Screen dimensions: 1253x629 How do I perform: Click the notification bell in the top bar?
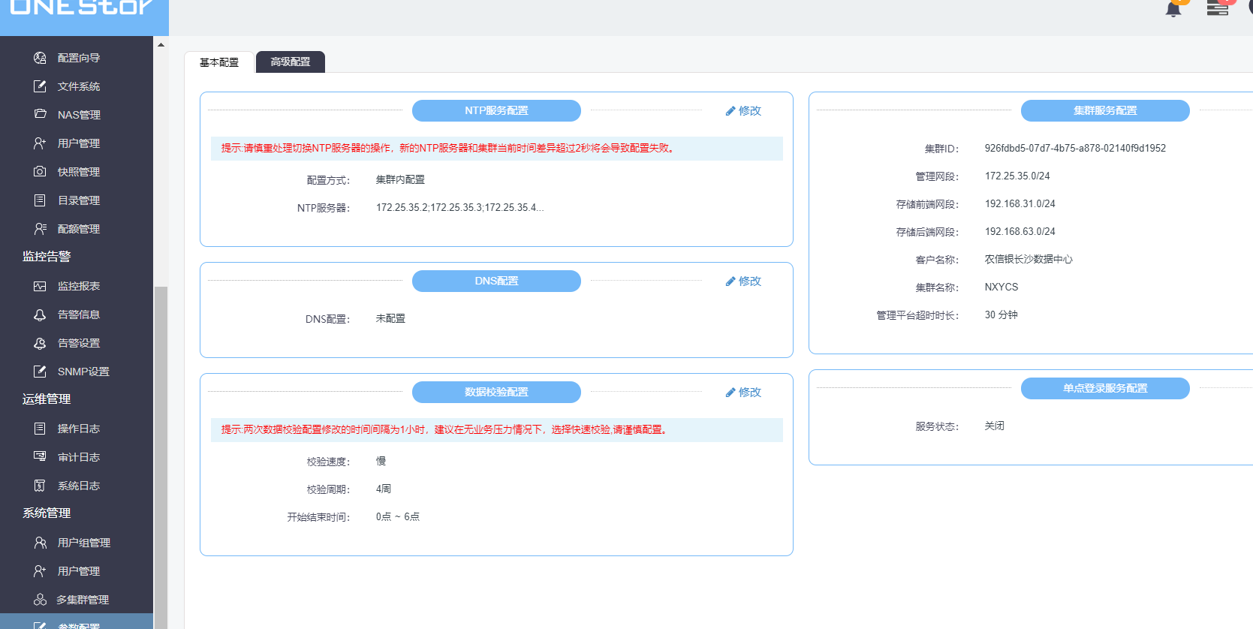click(x=1173, y=9)
